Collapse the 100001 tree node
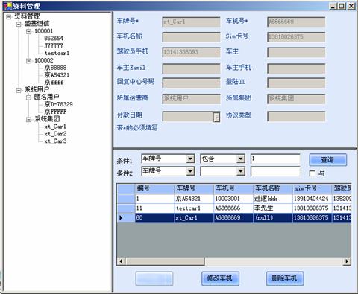The image size is (358, 294). tap(28, 31)
